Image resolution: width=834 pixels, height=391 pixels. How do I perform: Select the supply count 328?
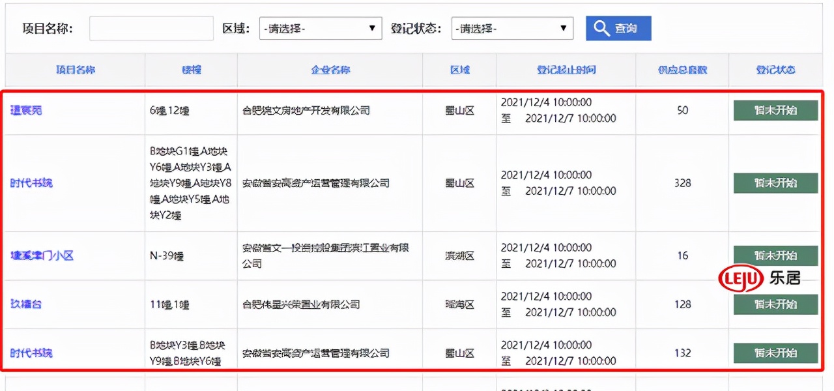coord(682,182)
